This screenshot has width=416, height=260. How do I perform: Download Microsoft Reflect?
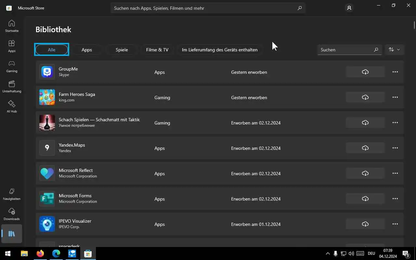pos(365,173)
